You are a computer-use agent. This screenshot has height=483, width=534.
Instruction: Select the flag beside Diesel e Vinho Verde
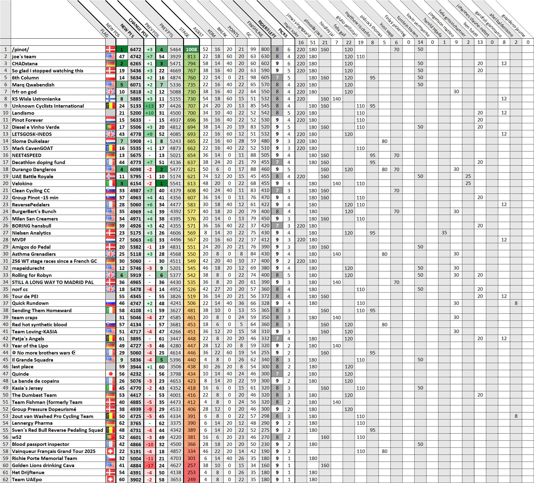pos(111,127)
